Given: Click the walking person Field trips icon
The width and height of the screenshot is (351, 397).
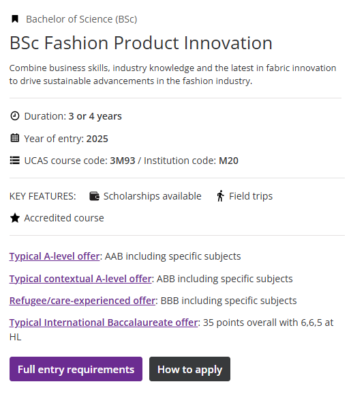Looking at the screenshot, I should (220, 196).
